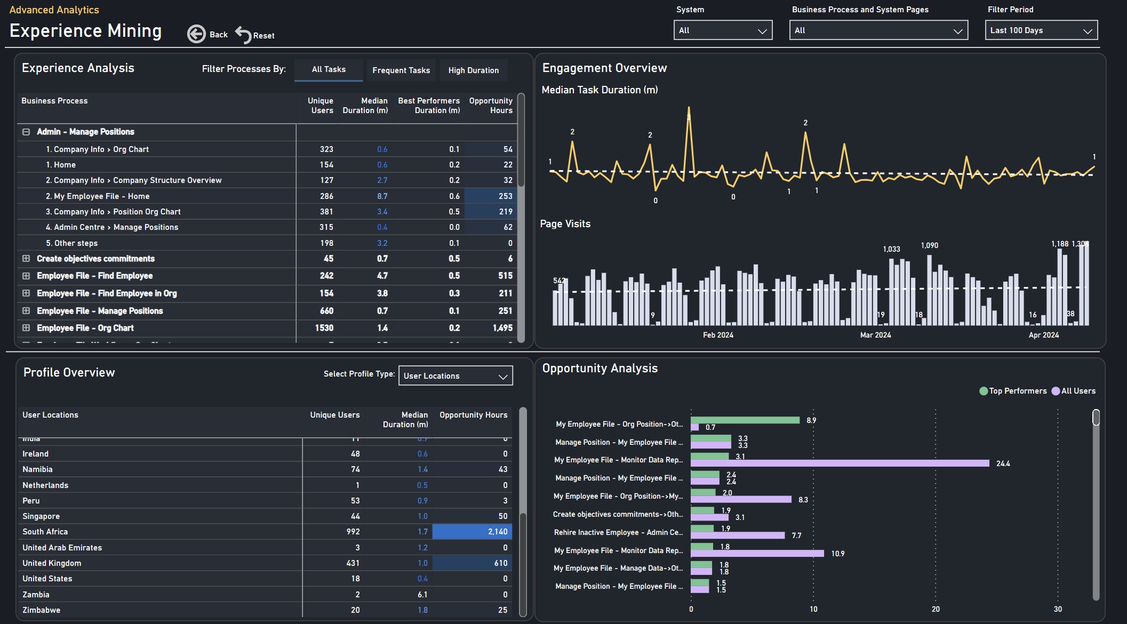Viewport: 1127px width, 624px height.
Task: Expand Employee File - Find Employee in Org
Action: (x=26, y=293)
